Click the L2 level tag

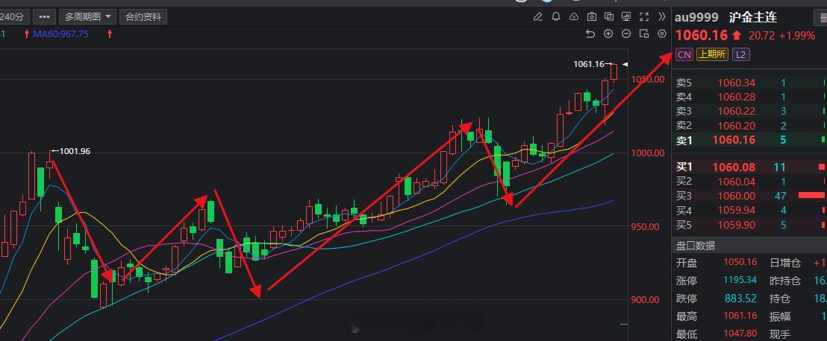(740, 55)
